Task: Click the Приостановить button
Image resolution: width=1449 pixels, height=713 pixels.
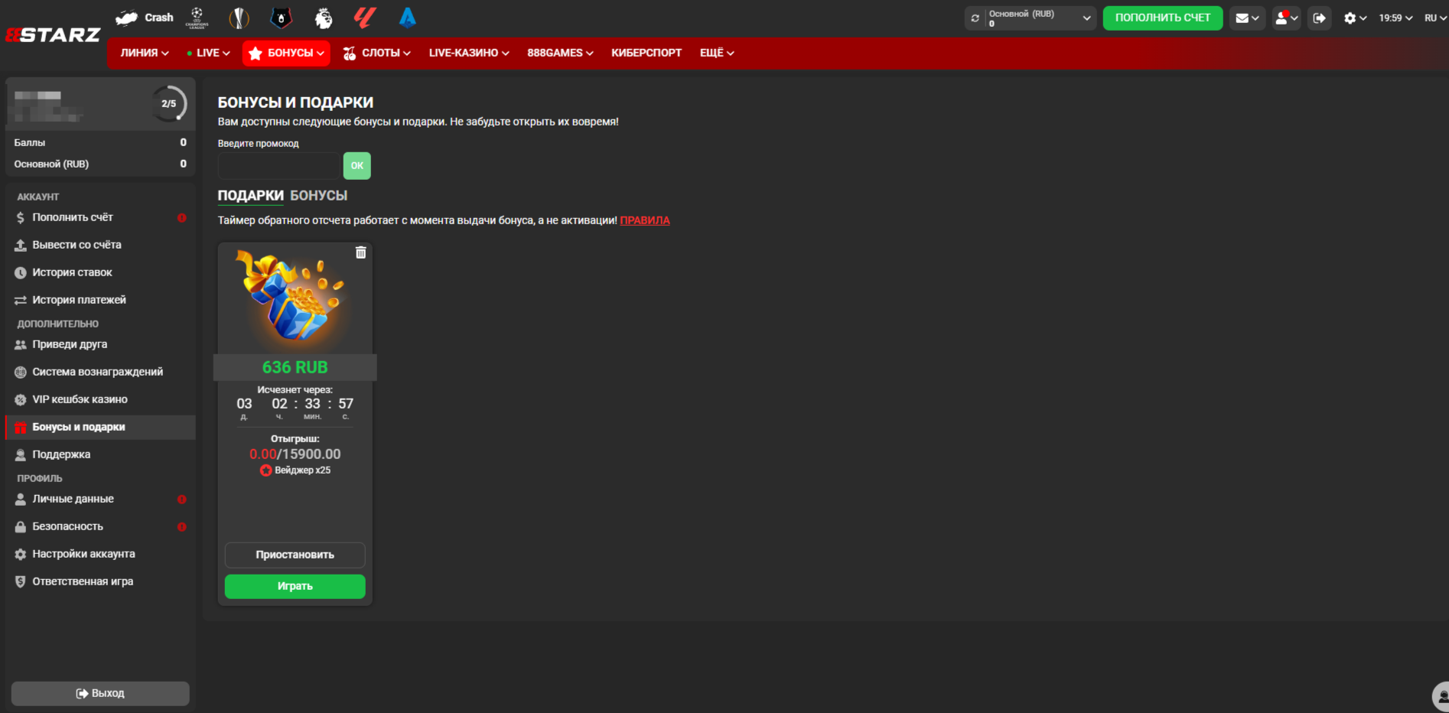Action: [295, 555]
